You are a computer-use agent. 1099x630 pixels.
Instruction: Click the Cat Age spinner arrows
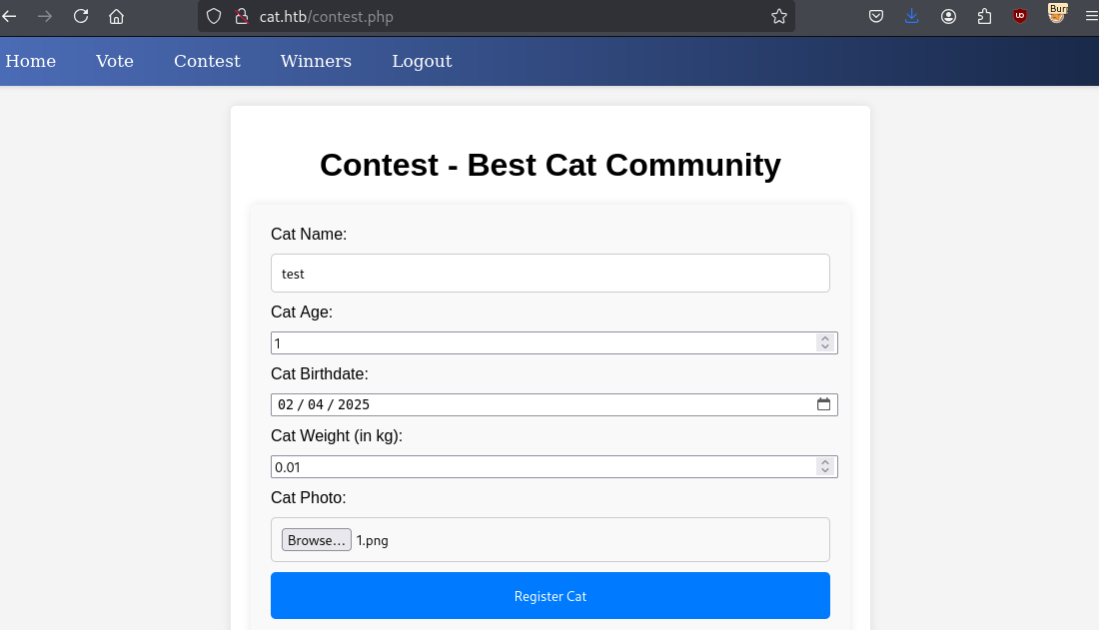tap(825, 342)
